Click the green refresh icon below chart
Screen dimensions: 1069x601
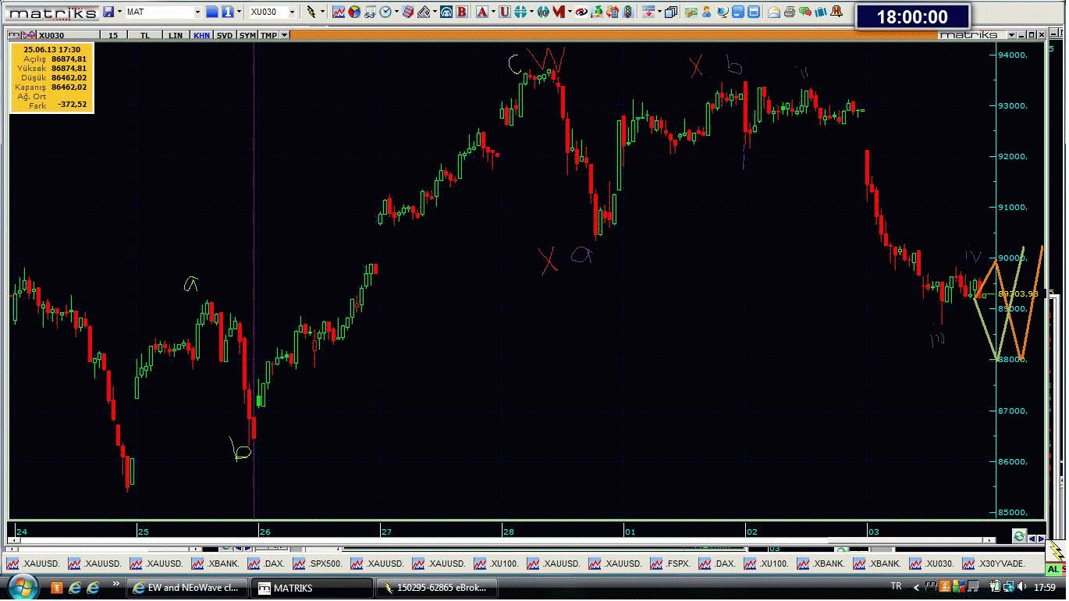(x=1018, y=536)
